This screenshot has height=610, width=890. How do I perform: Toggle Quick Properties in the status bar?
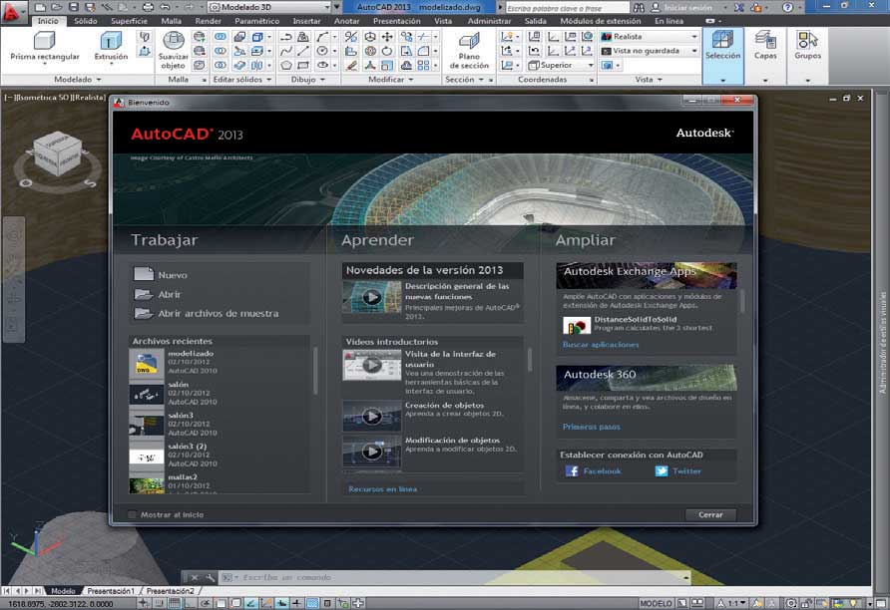tap(343, 603)
